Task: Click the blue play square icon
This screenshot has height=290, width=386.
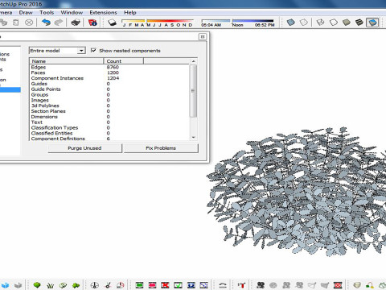Action: click(x=191, y=285)
